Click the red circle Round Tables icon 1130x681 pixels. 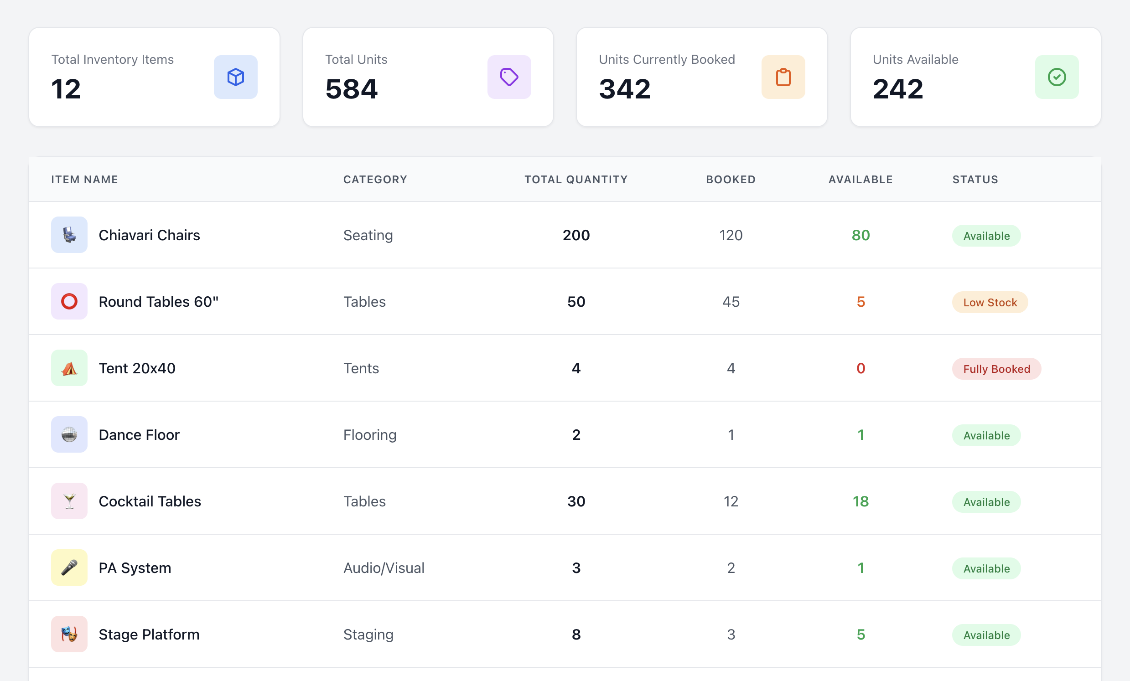(69, 301)
